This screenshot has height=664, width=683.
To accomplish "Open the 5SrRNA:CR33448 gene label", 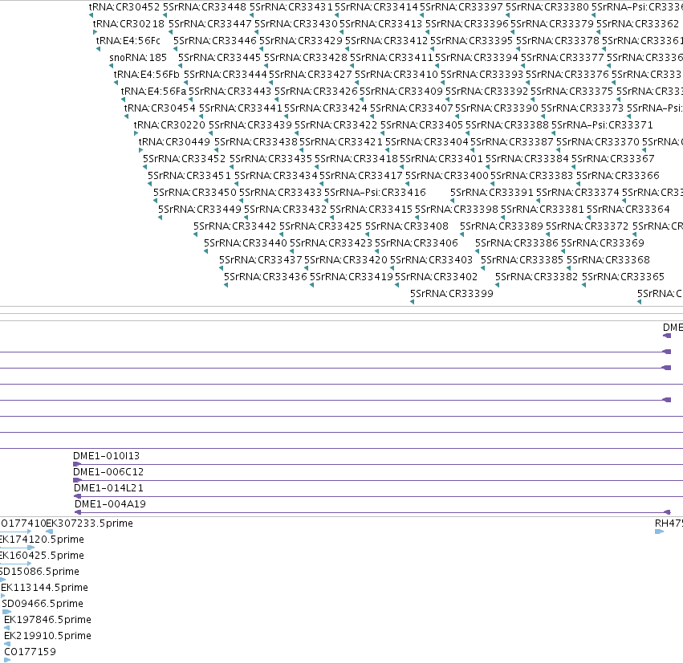I will tap(205, 7).
